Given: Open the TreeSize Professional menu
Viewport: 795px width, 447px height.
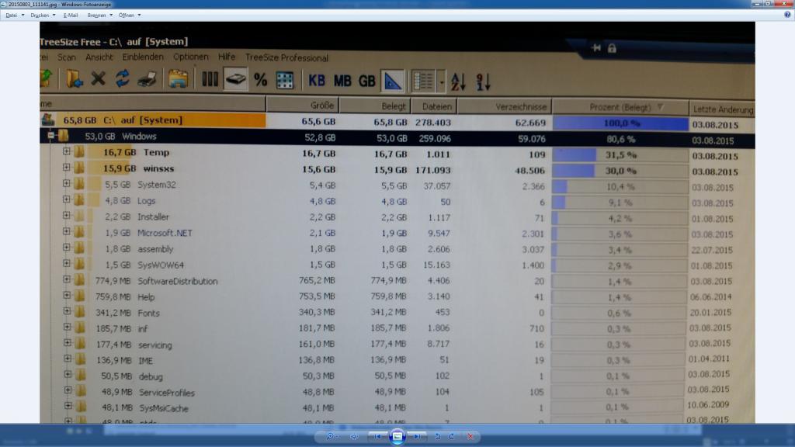Looking at the screenshot, I should click(287, 57).
